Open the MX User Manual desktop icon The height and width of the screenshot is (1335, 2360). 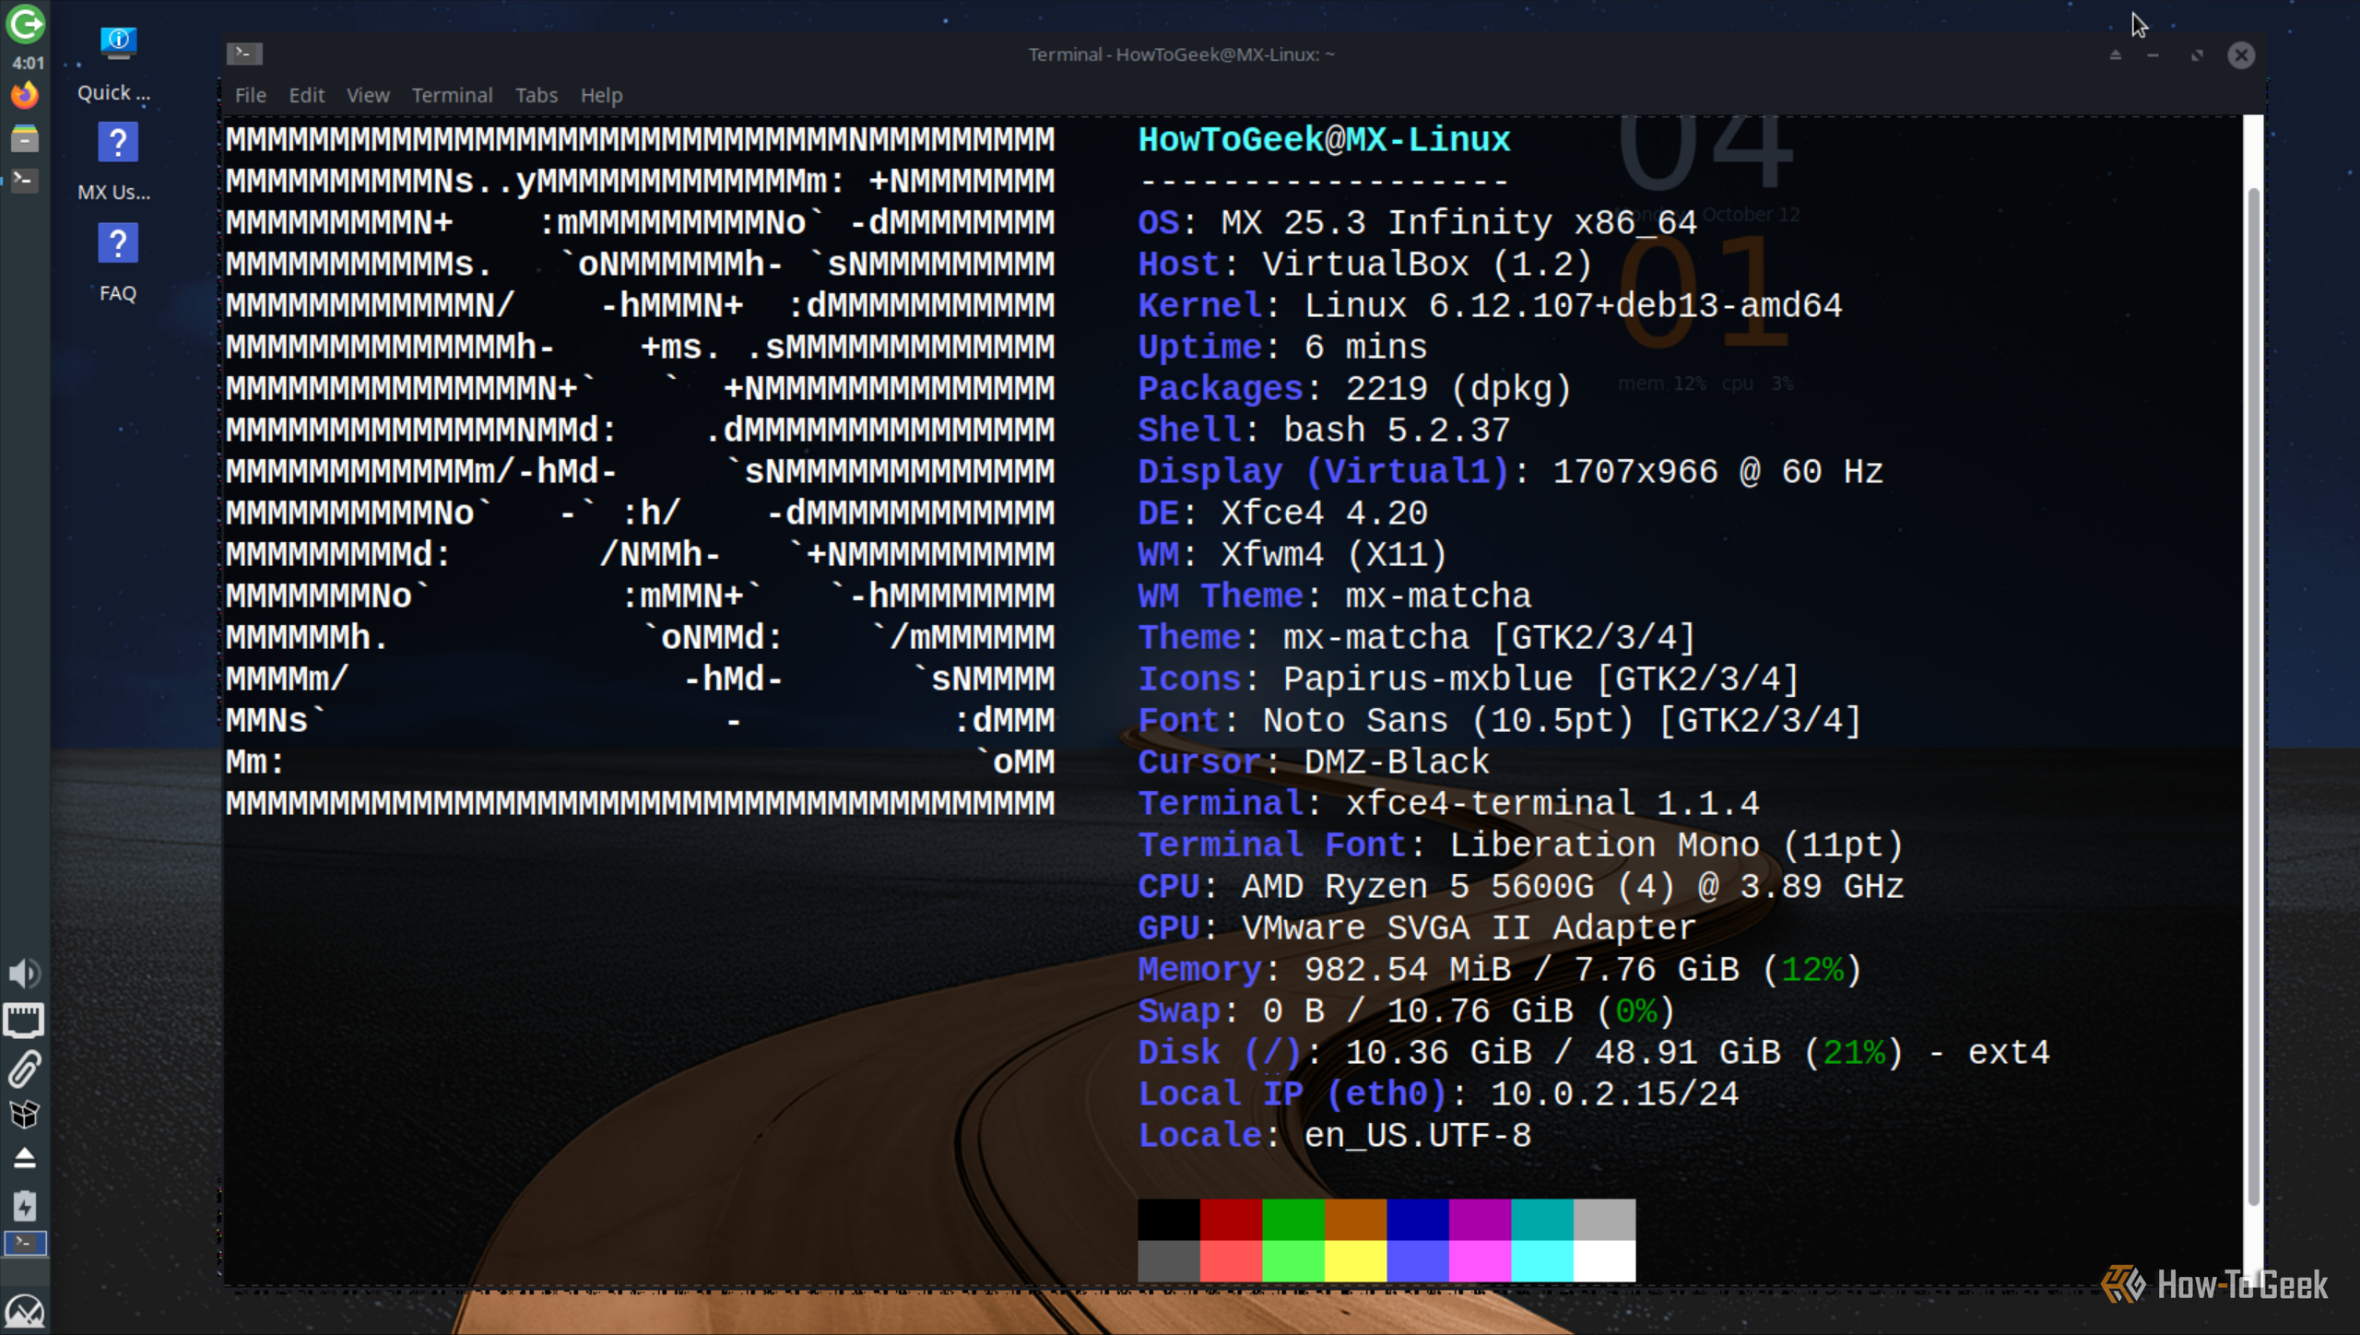click(x=117, y=163)
